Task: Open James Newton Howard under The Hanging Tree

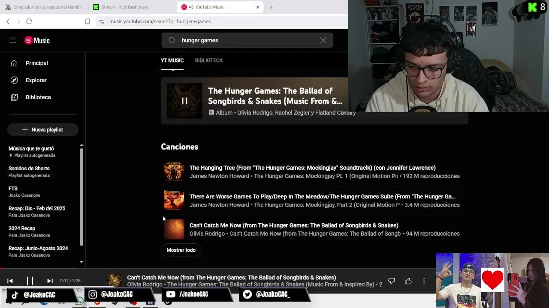Action: coord(219,176)
